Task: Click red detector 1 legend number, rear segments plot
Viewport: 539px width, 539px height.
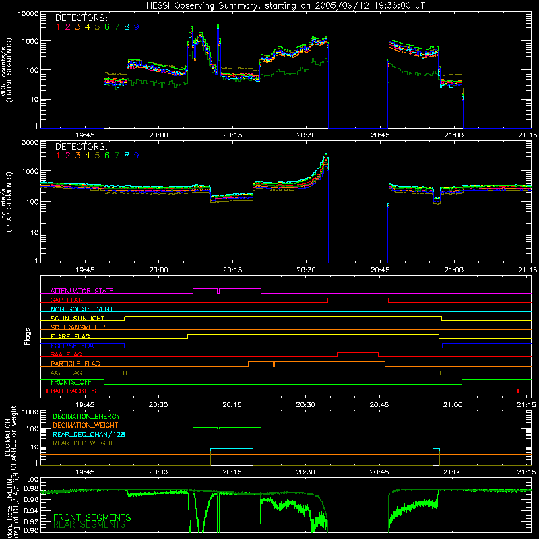Action: (58, 156)
